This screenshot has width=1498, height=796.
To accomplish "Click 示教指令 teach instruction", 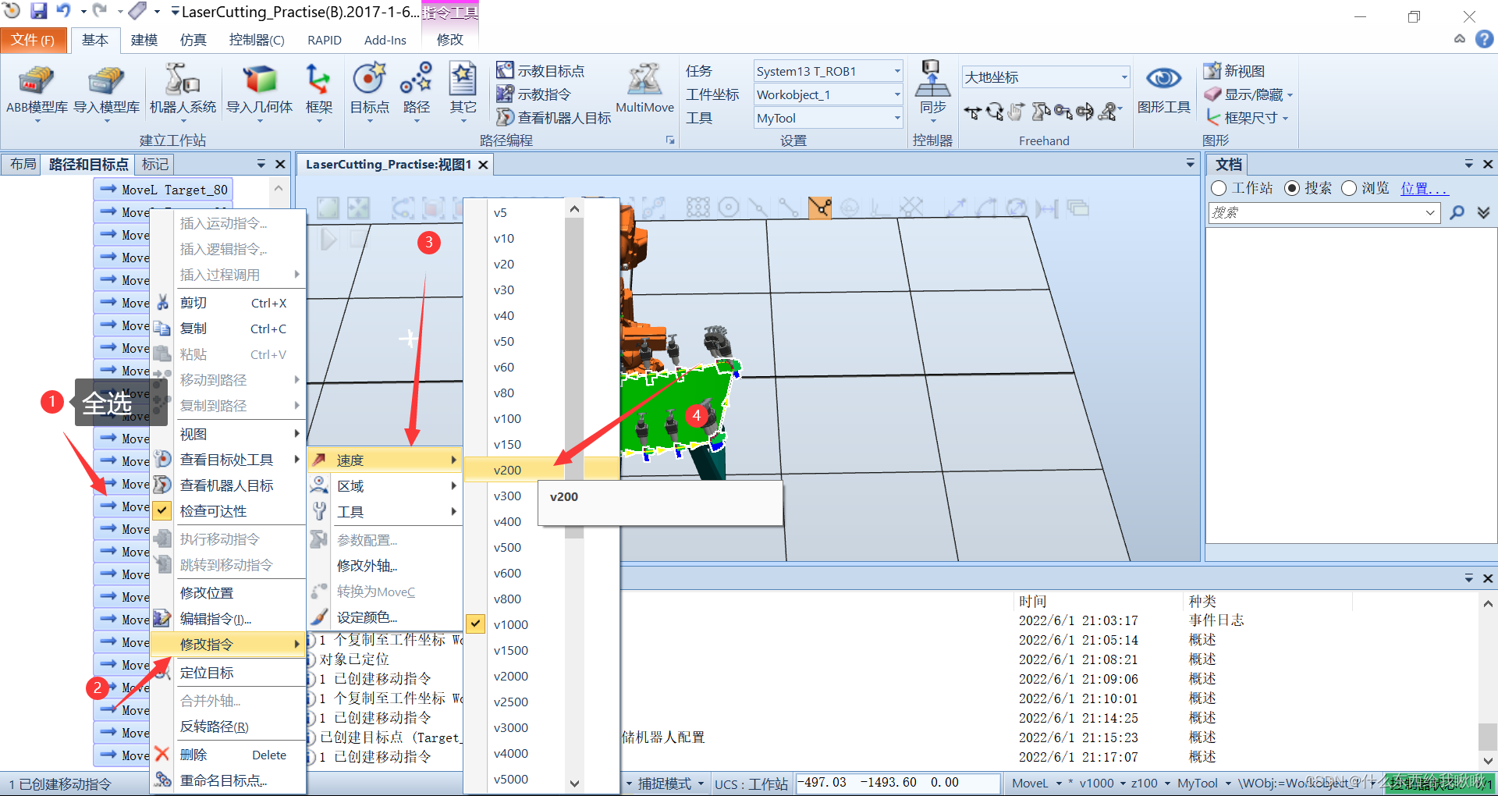I will (x=534, y=94).
